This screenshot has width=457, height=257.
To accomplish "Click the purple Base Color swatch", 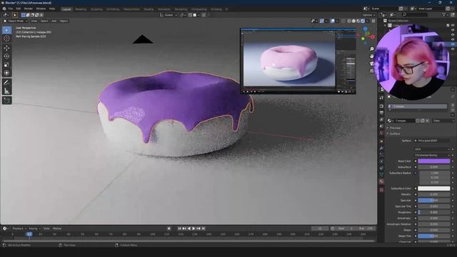I will (x=433, y=161).
